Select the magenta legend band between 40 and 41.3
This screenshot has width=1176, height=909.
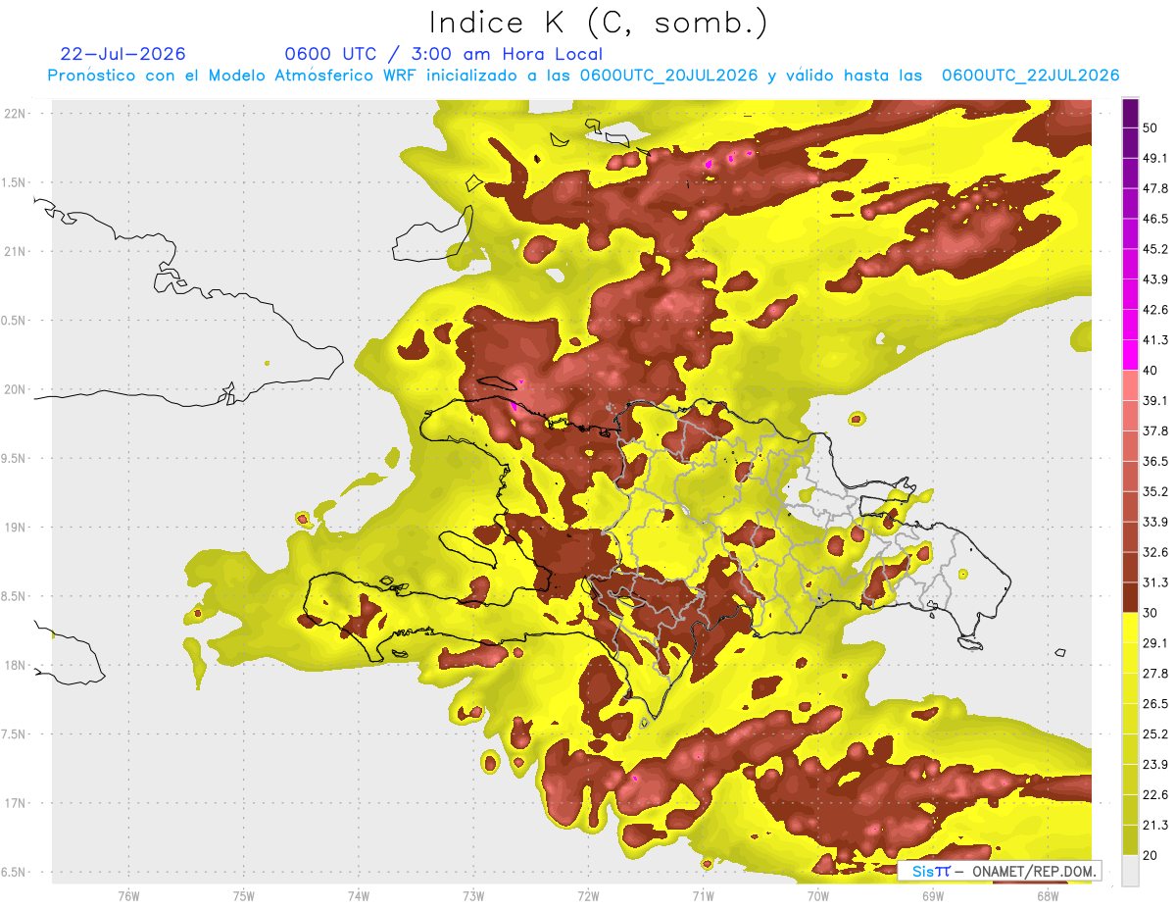(x=1130, y=355)
